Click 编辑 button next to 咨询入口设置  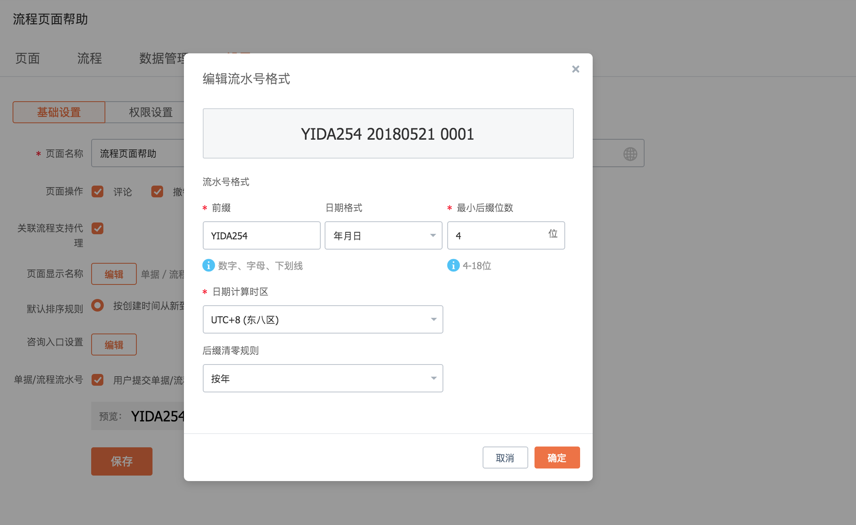tap(114, 345)
